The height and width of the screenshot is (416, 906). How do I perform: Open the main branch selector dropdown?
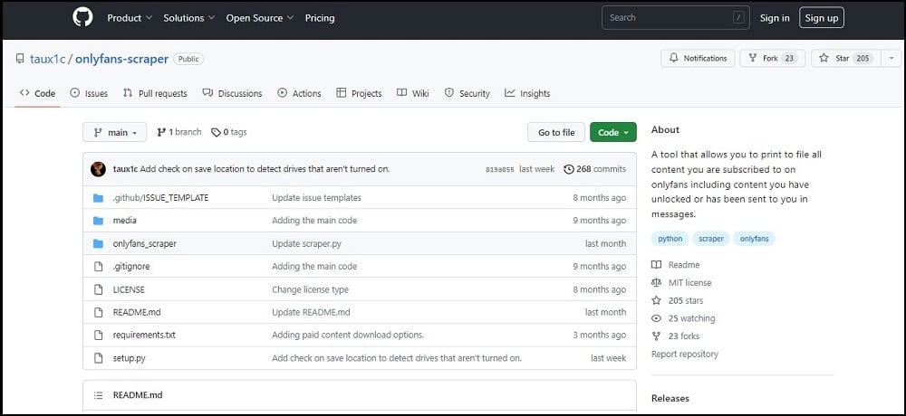click(x=114, y=132)
